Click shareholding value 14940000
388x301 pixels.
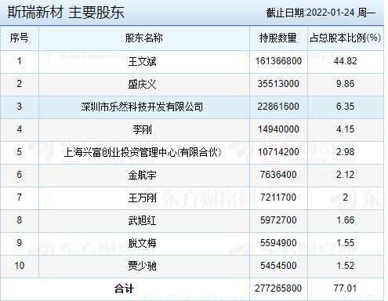(278, 129)
